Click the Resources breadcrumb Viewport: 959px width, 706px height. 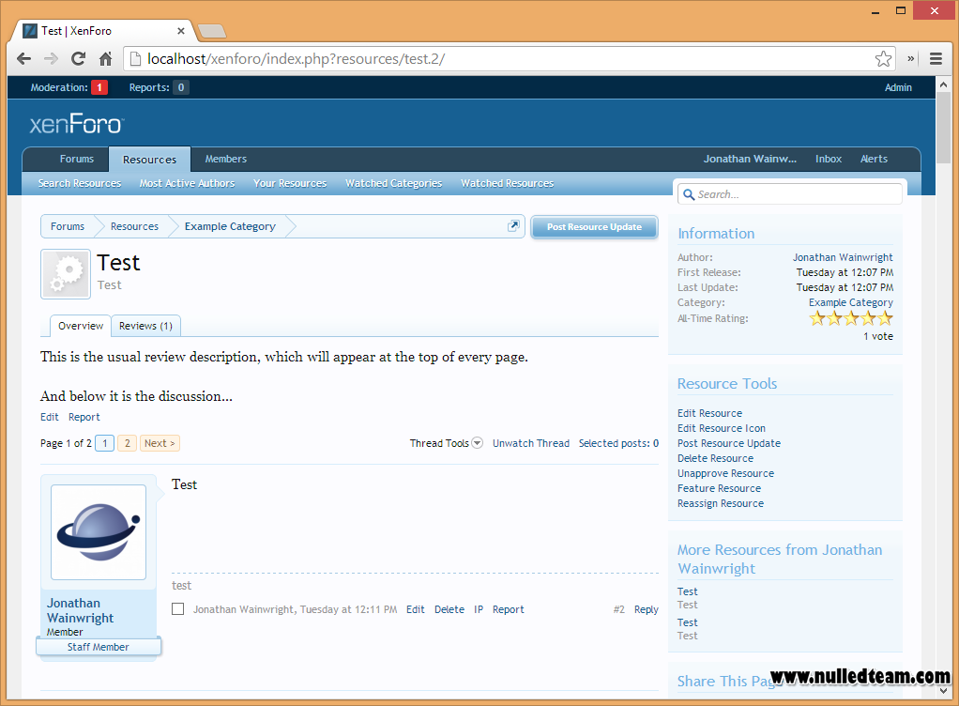coord(134,226)
